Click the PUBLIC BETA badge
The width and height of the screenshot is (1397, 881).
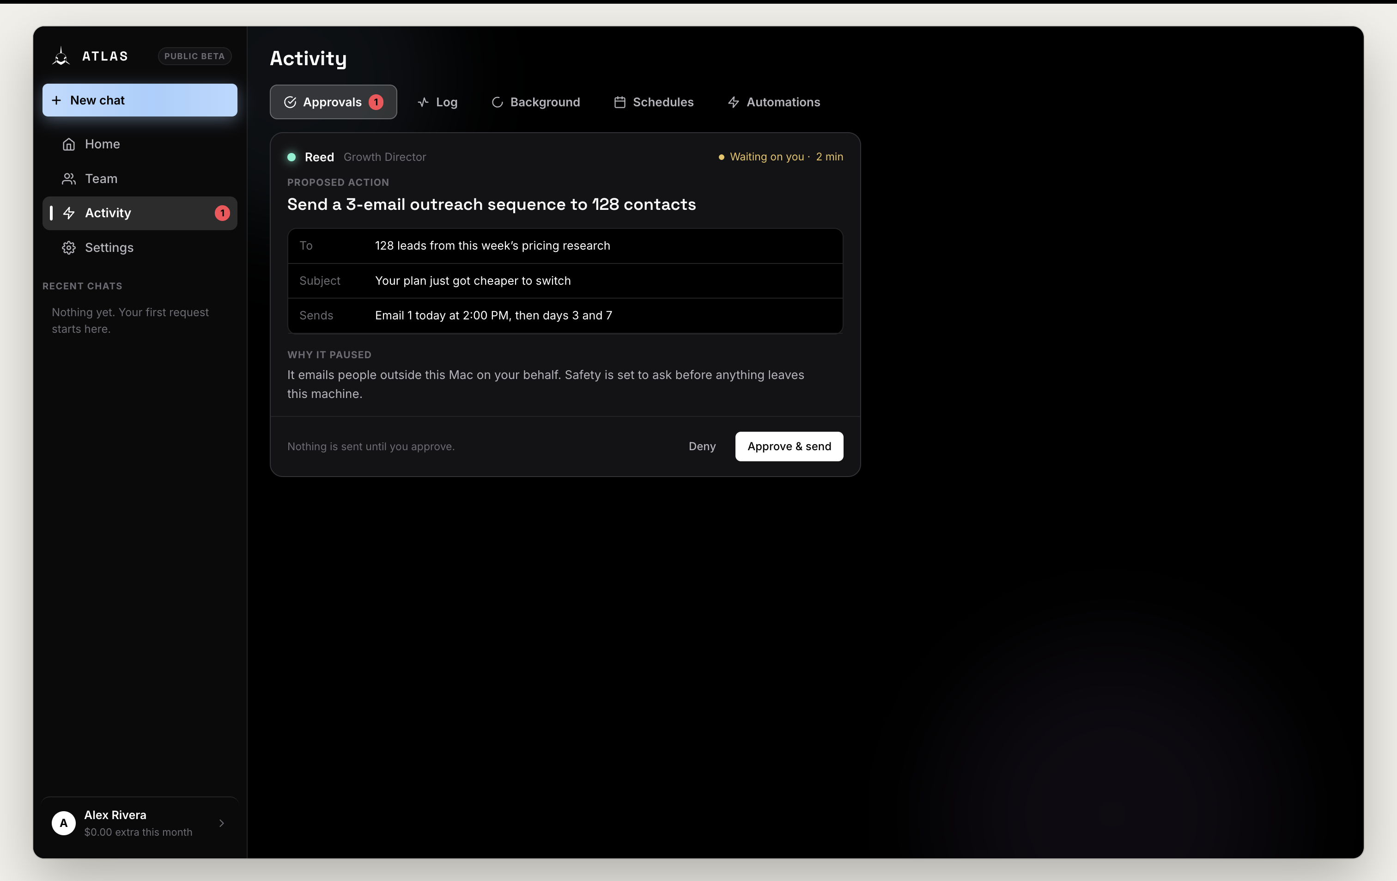[x=194, y=56]
